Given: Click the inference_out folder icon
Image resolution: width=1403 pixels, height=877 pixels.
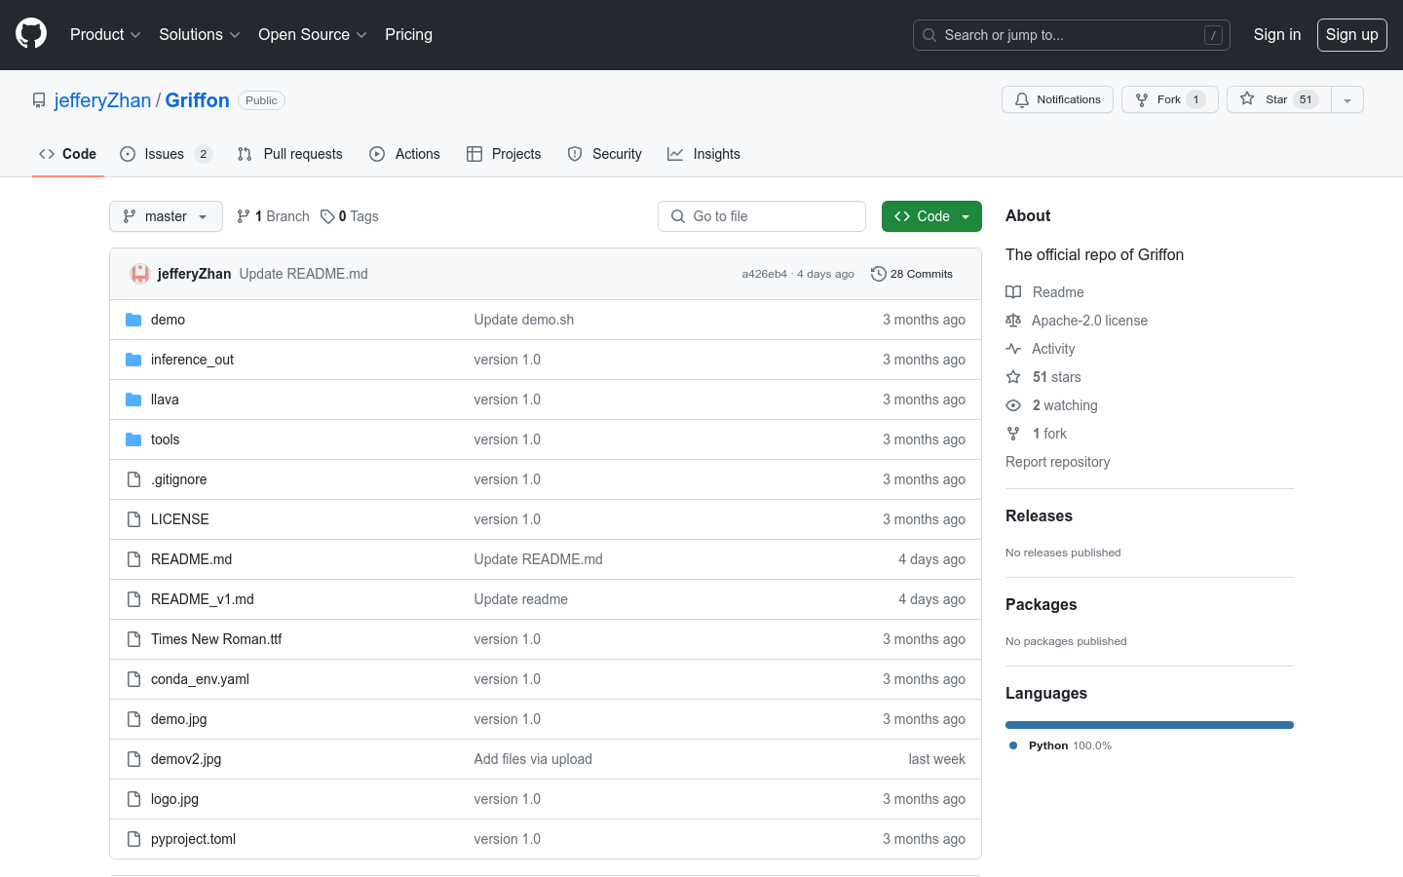Looking at the screenshot, I should tap(133, 360).
